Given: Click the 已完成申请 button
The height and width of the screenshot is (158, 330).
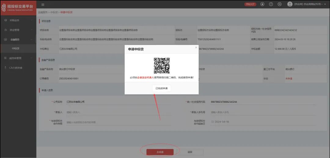Looking at the screenshot, I should click(162, 88).
